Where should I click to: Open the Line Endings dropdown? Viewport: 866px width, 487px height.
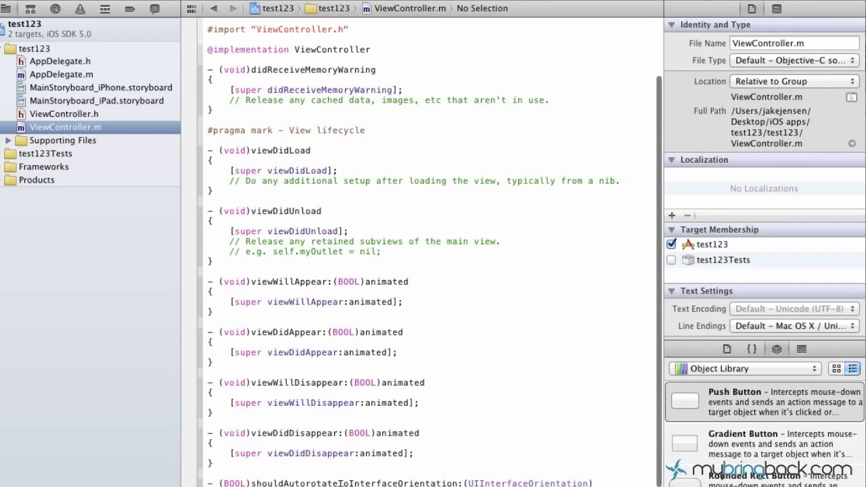pos(794,326)
